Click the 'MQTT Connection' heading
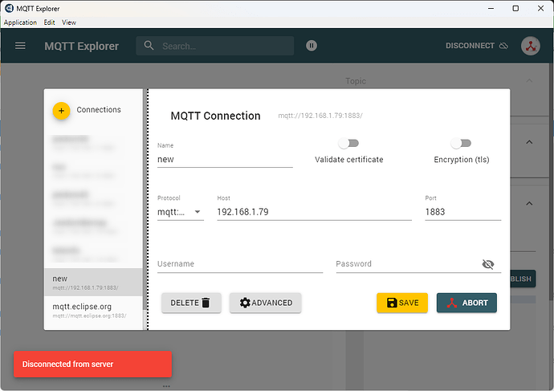The width and height of the screenshot is (554, 391). [215, 116]
